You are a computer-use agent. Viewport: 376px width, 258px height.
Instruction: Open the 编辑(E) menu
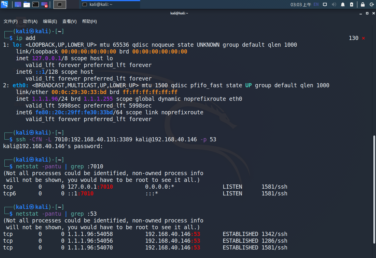[x=50, y=21]
